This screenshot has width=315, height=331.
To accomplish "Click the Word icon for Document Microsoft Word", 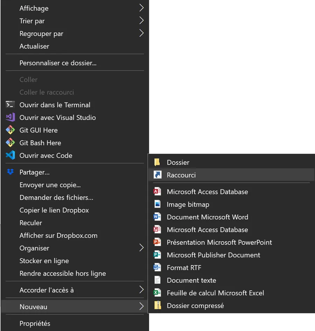I will pos(157,217).
